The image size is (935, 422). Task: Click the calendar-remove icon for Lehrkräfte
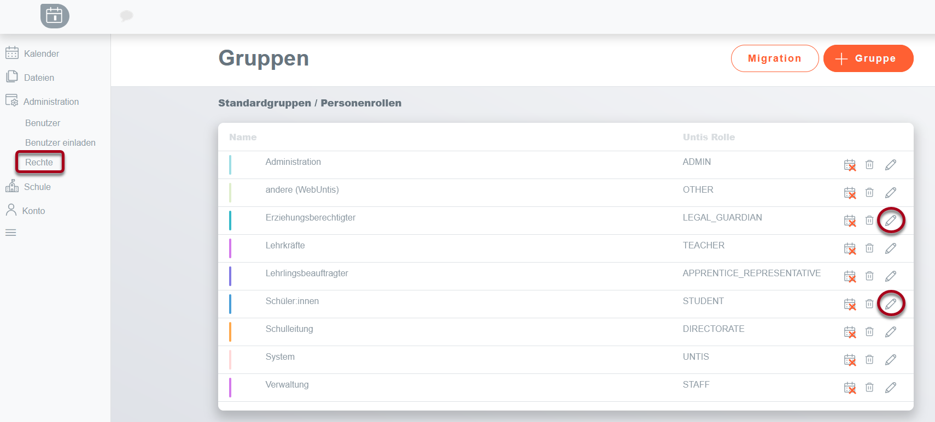[850, 248]
